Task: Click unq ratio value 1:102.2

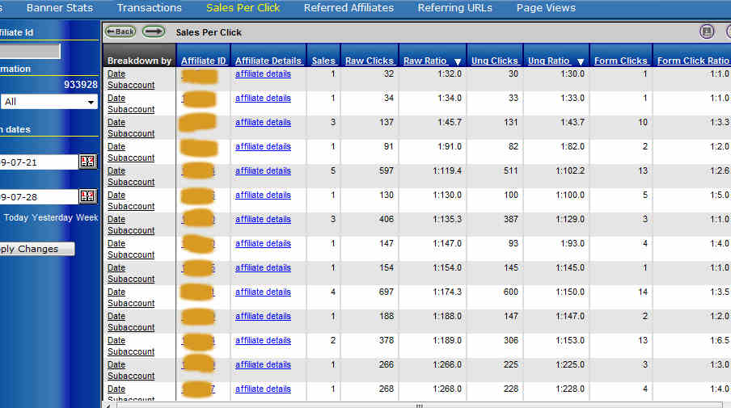Action: coord(570,170)
